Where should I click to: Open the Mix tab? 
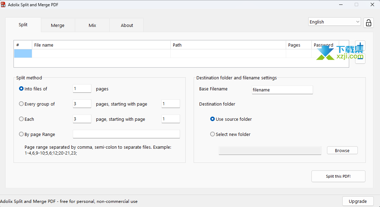click(92, 26)
